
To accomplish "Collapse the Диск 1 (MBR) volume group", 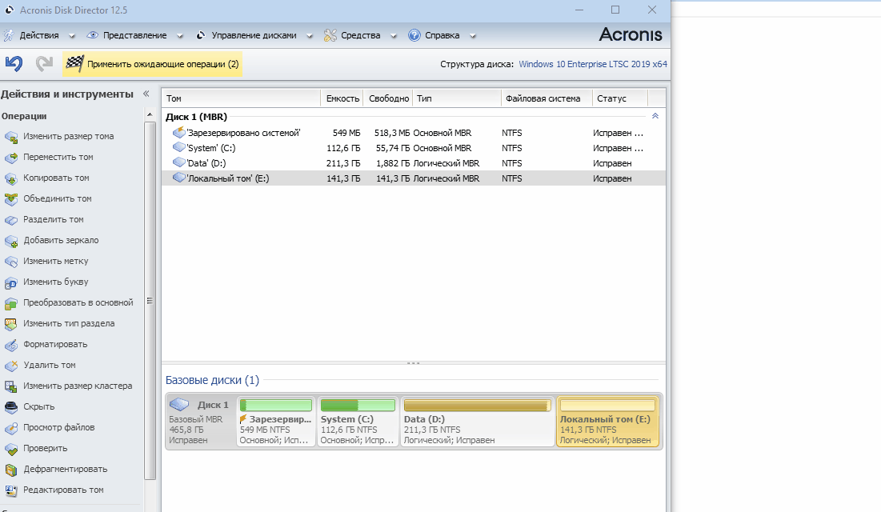I will point(655,116).
